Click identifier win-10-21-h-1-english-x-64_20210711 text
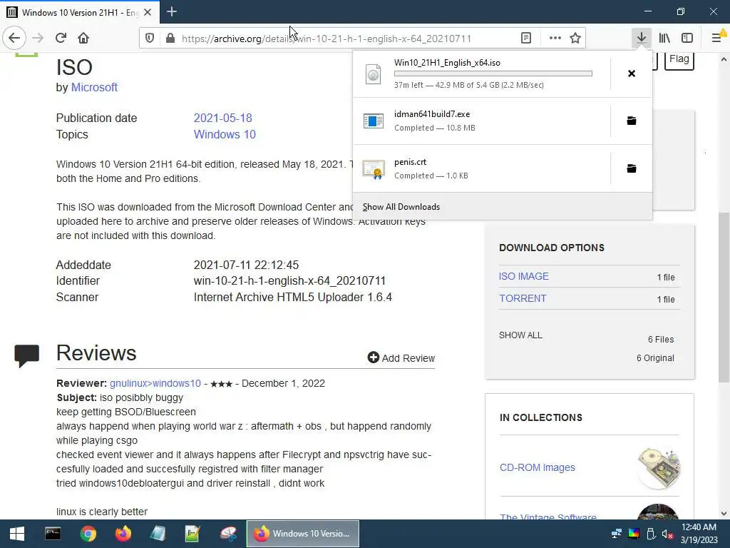This screenshot has width=730, height=548. (x=289, y=281)
